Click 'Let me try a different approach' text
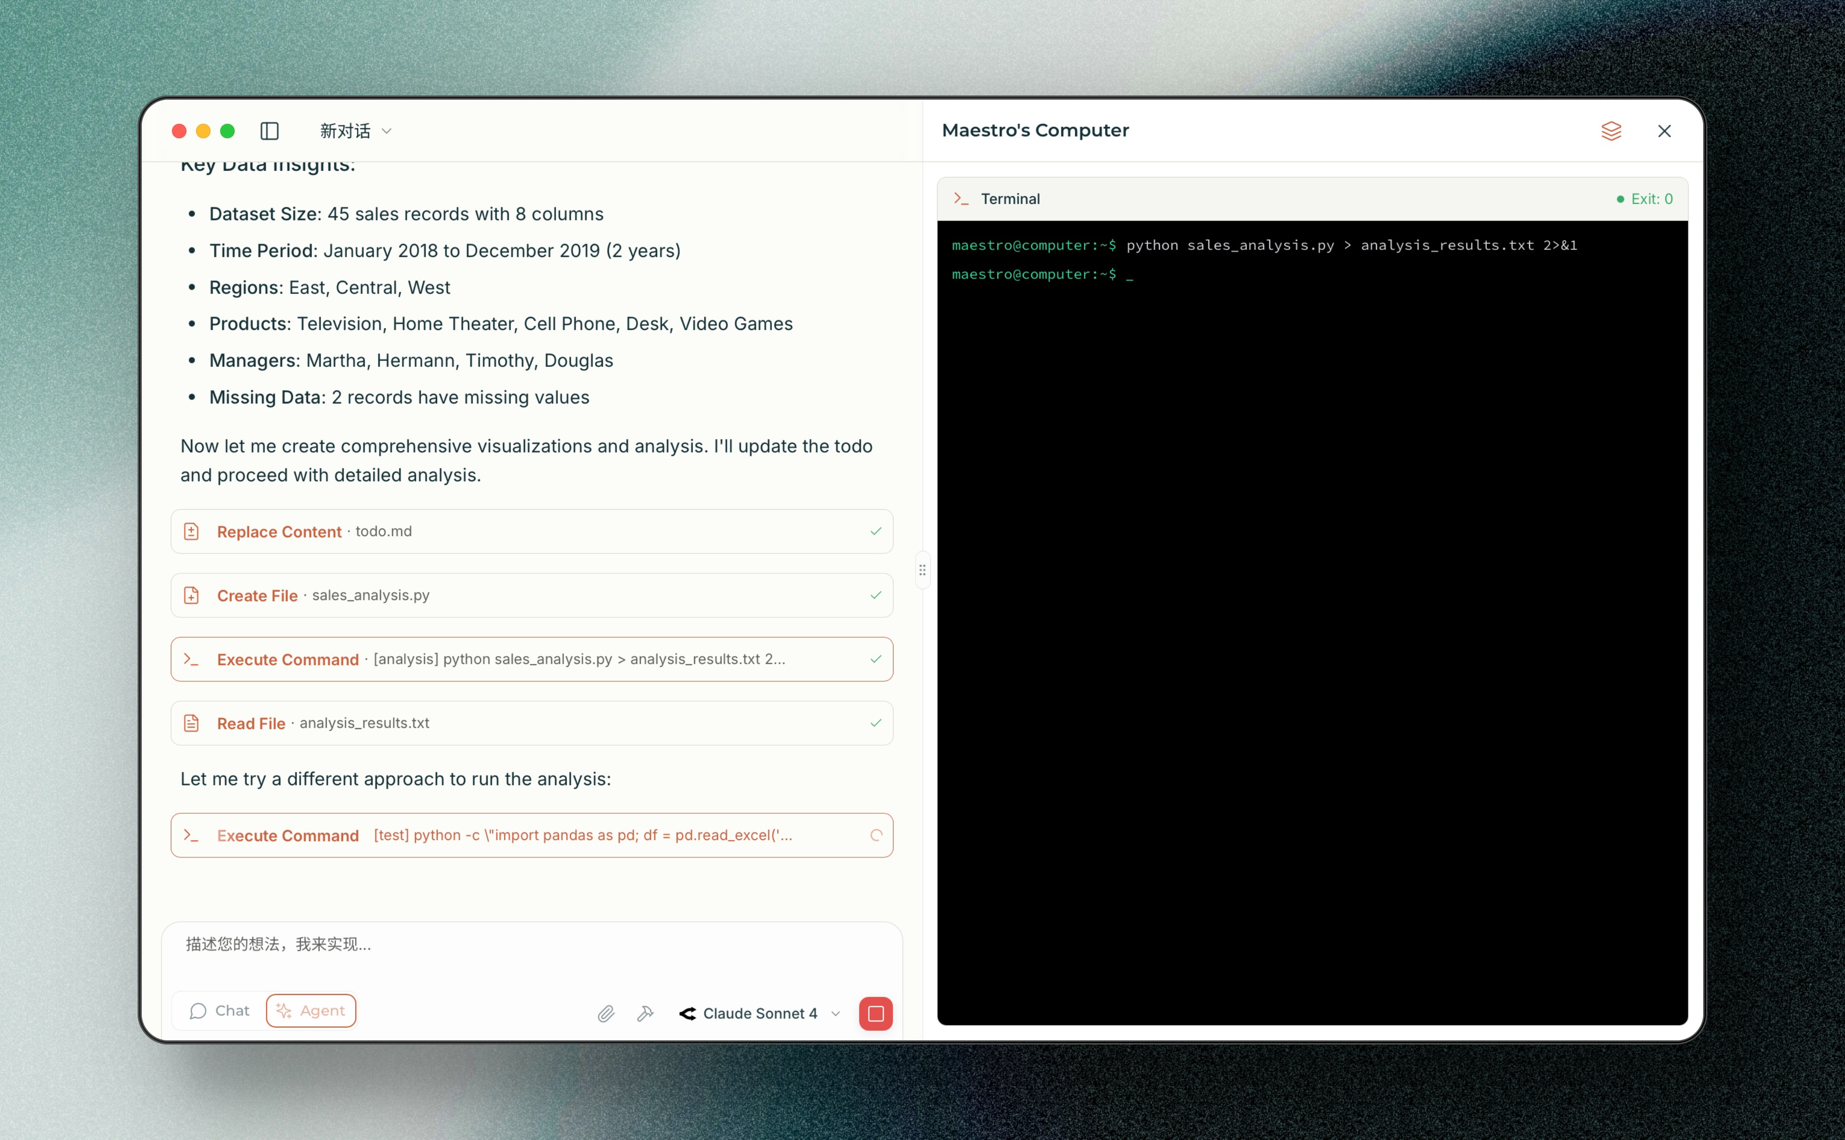The width and height of the screenshot is (1845, 1140). click(x=396, y=780)
